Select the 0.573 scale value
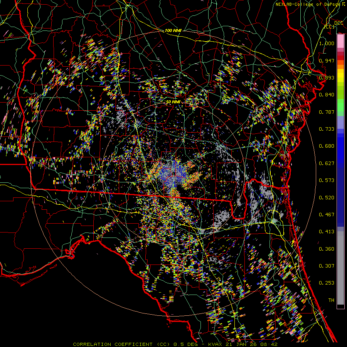The image size is (347, 347). pyautogui.click(x=327, y=180)
